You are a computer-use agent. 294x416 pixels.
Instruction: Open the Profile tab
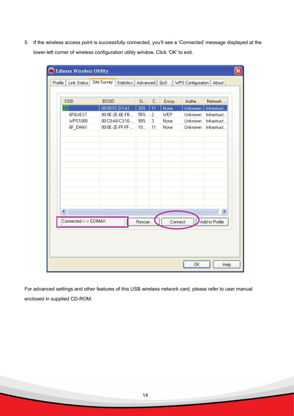58,83
